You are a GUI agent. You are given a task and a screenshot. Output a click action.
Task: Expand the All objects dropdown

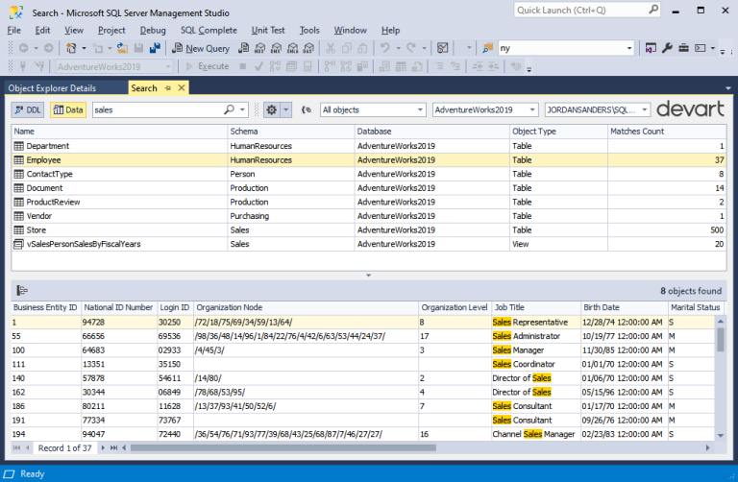(x=419, y=110)
